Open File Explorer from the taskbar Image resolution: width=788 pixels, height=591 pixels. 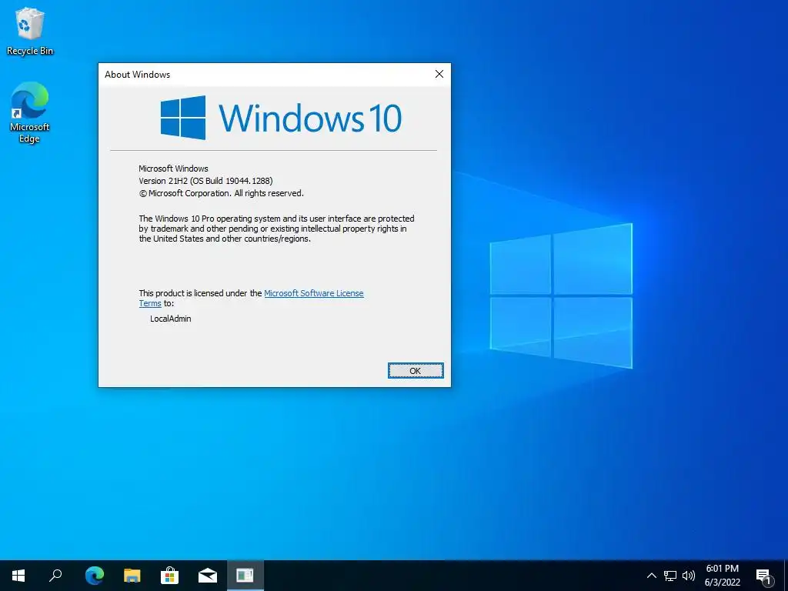coord(132,576)
